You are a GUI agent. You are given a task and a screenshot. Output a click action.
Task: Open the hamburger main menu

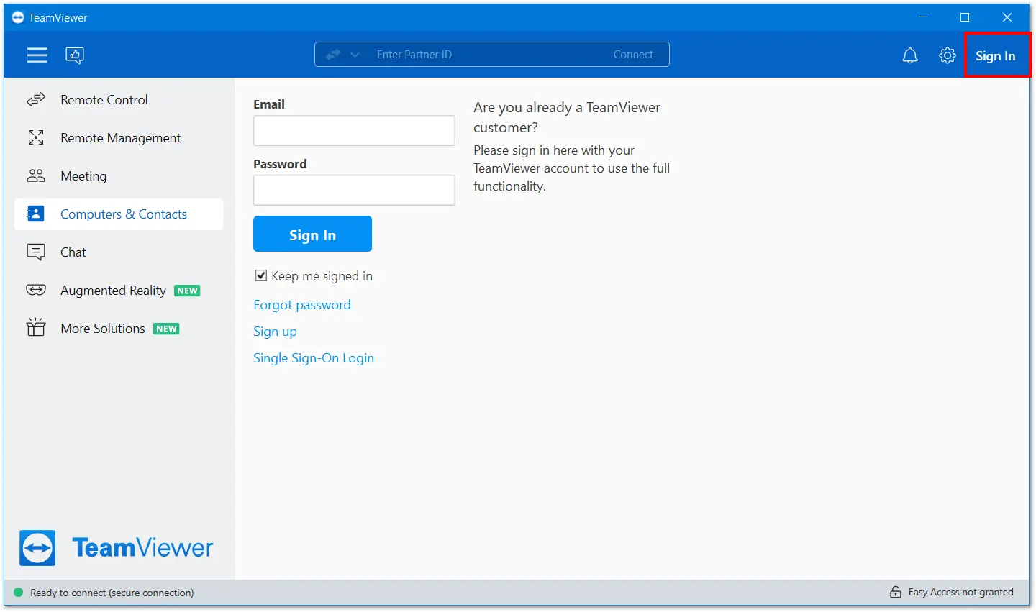[x=37, y=55]
